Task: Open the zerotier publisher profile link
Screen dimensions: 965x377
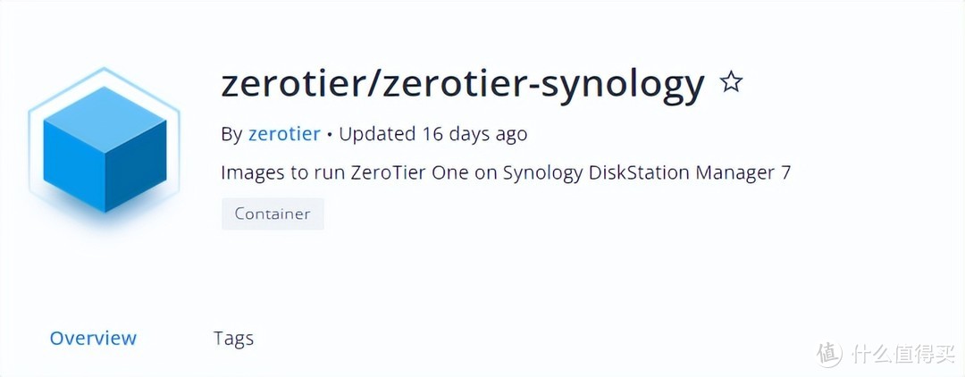Action: [284, 134]
